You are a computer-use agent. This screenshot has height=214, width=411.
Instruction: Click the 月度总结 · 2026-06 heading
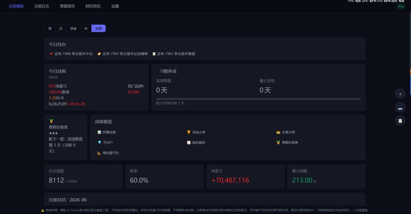click(x=67, y=200)
